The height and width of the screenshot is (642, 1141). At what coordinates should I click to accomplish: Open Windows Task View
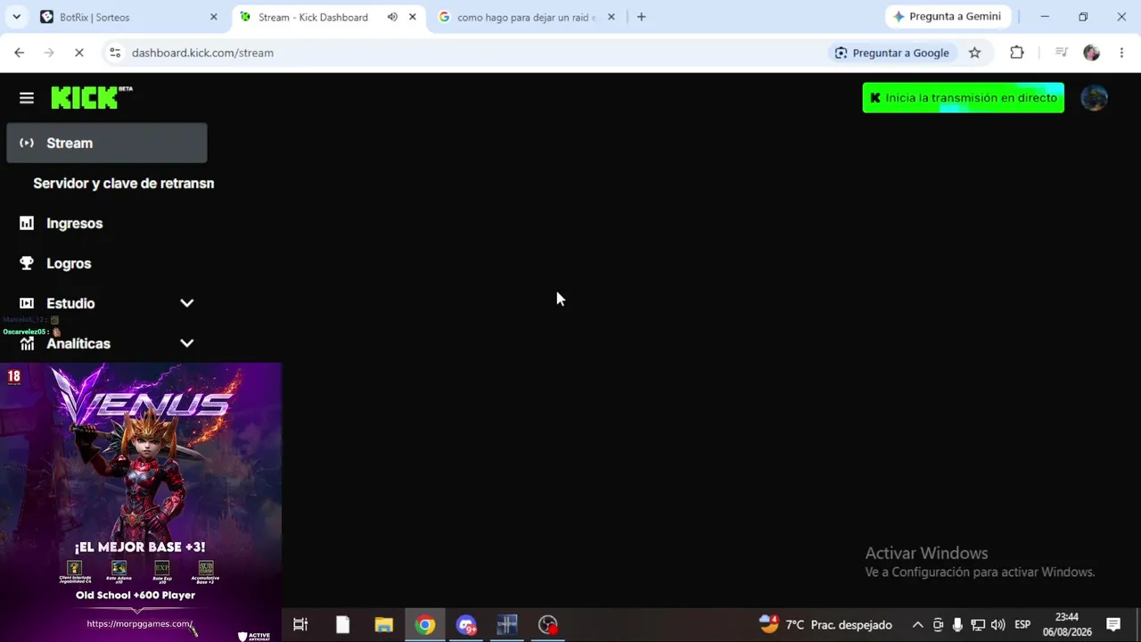click(300, 625)
